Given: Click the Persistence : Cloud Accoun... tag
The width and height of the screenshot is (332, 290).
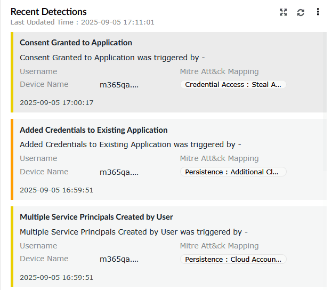Looking at the screenshot, I should 233,259.
